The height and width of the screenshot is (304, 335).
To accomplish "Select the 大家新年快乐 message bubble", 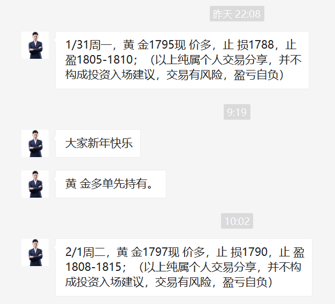I will pyautogui.click(x=98, y=143).
